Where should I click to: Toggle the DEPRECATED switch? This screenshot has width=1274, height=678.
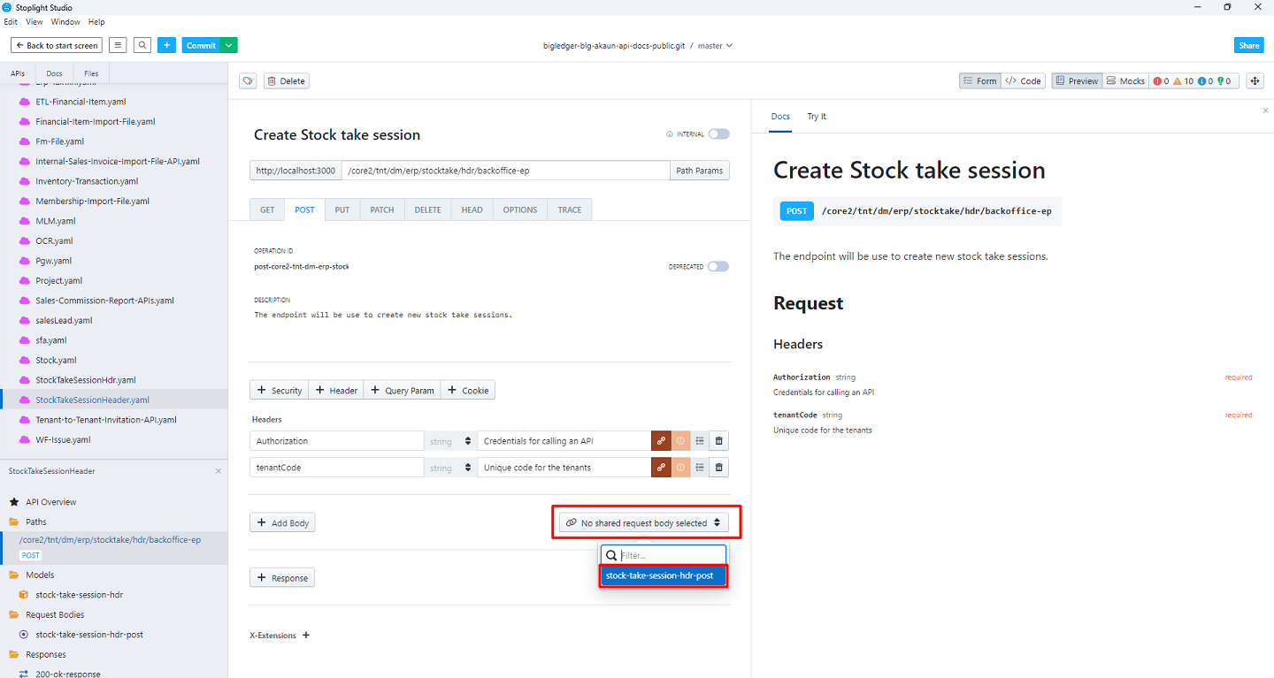click(718, 266)
